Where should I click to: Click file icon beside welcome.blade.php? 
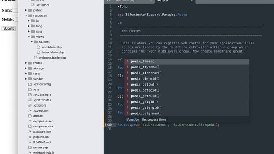click(x=36, y=58)
